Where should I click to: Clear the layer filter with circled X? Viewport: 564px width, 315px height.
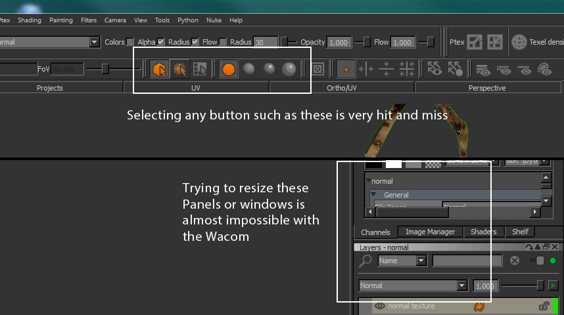[515, 261]
